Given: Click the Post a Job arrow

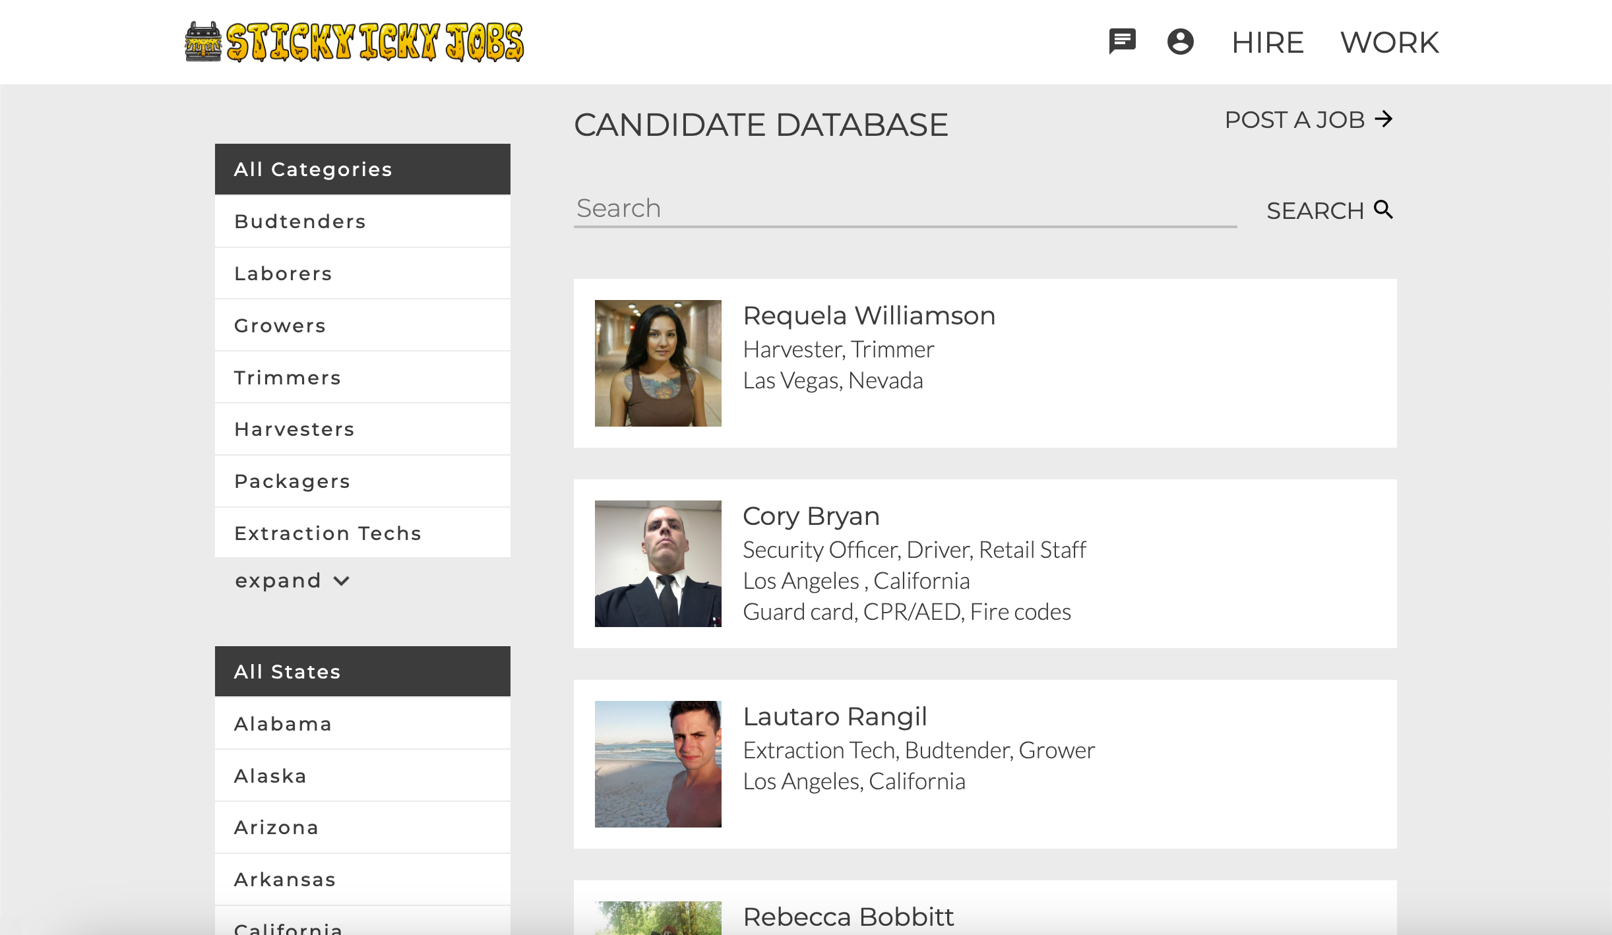Looking at the screenshot, I should (1384, 119).
